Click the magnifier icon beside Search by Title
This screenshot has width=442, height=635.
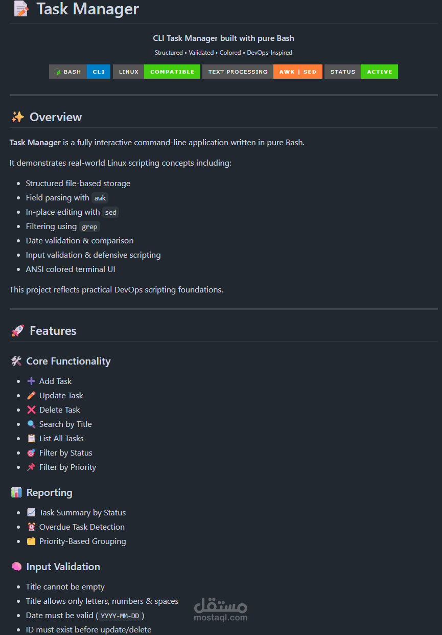[31, 424]
